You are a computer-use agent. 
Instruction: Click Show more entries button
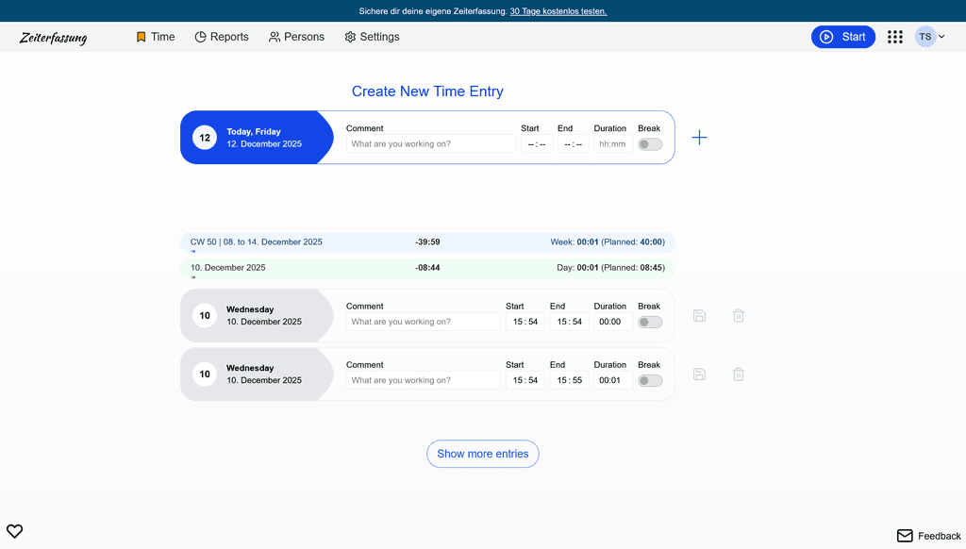(482, 454)
